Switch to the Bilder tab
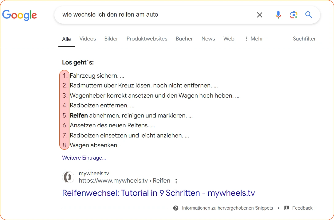This screenshot has width=334, height=220. pos(111,39)
